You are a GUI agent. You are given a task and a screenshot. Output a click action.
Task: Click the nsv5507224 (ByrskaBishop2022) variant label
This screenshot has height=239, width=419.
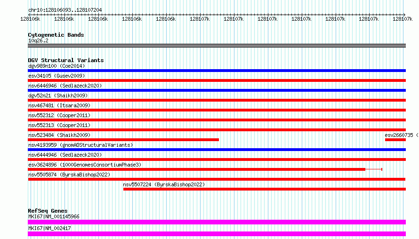pyautogui.click(x=164, y=184)
